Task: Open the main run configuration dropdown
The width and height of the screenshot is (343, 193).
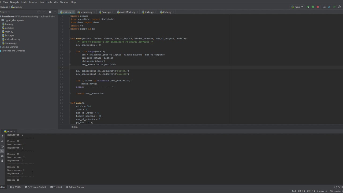Action: [297, 7]
